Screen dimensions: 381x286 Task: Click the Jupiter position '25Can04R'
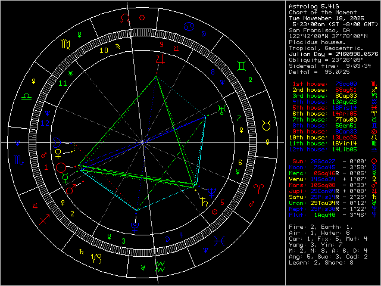[324, 191]
